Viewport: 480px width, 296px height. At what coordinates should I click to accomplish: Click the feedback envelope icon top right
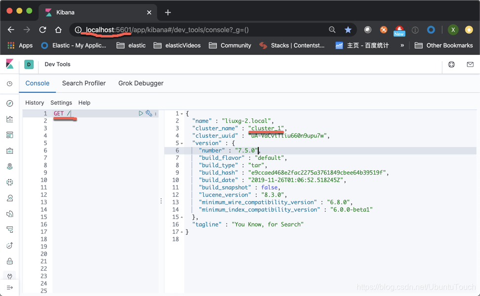470,64
